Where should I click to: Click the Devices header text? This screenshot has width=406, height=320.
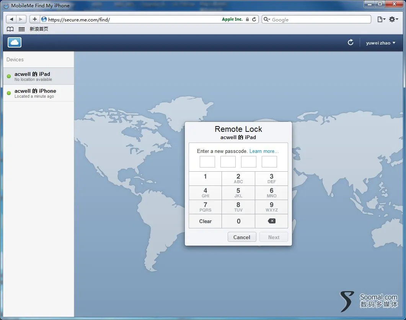15,60
